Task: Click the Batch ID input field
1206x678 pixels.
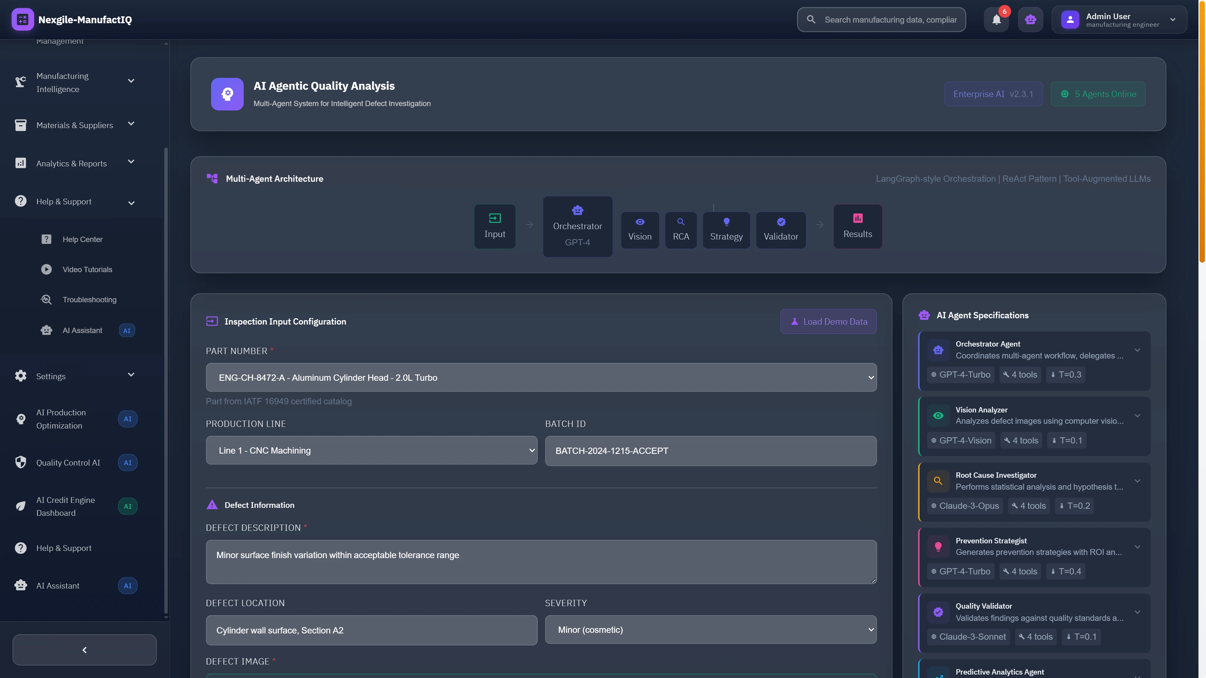Action: [x=710, y=451]
